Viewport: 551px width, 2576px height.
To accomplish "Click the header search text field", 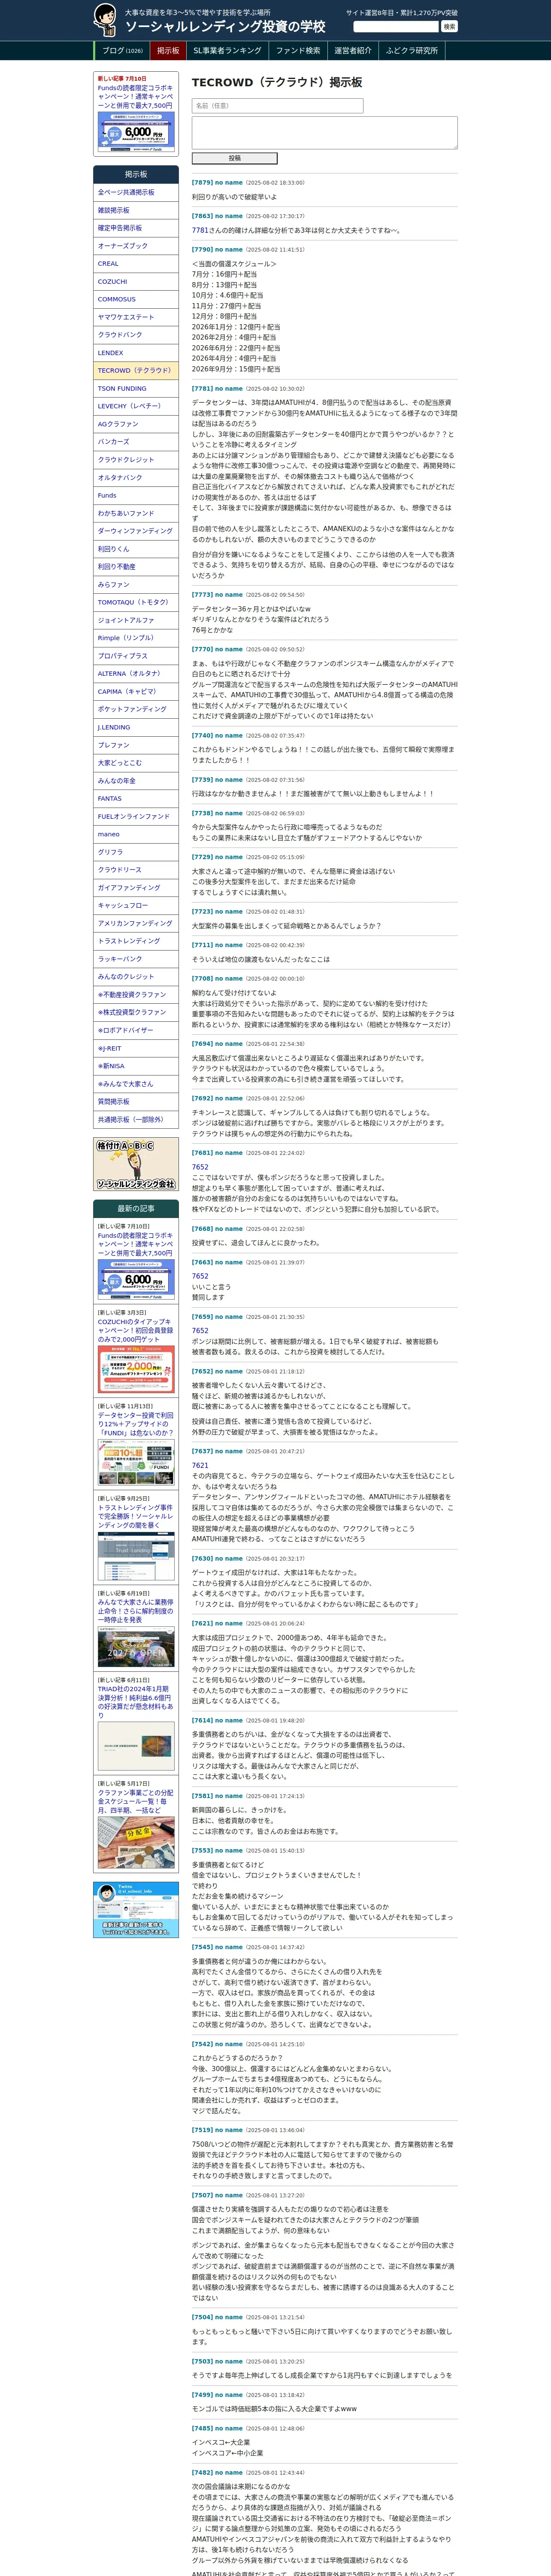I will [x=396, y=27].
